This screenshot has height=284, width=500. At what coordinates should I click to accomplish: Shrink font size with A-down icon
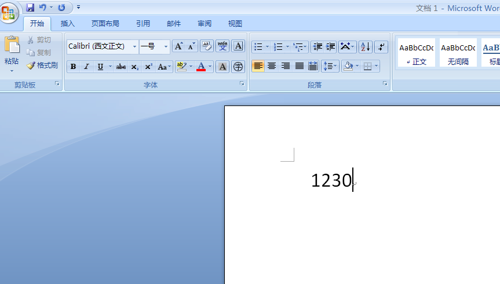[191, 46]
